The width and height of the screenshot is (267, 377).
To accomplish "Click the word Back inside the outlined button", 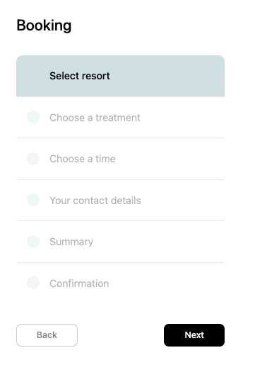I will (x=47, y=335).
